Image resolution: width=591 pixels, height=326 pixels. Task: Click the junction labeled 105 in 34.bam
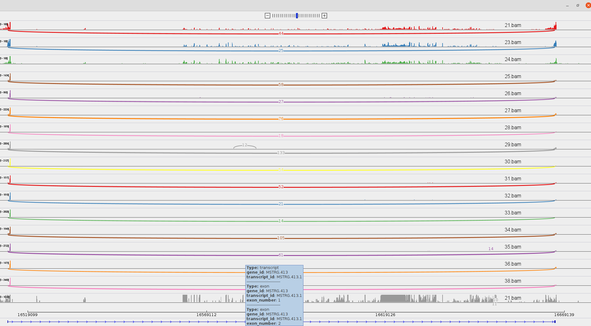281,238
